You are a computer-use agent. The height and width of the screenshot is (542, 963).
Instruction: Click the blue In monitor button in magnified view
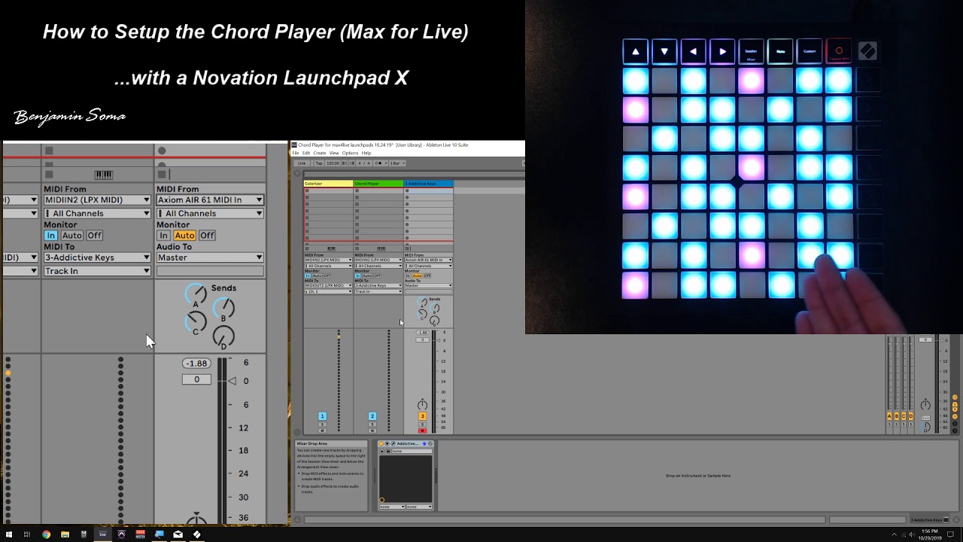50,236
